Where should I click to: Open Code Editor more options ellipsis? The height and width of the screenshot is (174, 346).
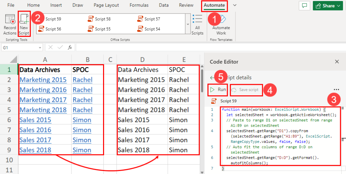[x=336, y=90]
